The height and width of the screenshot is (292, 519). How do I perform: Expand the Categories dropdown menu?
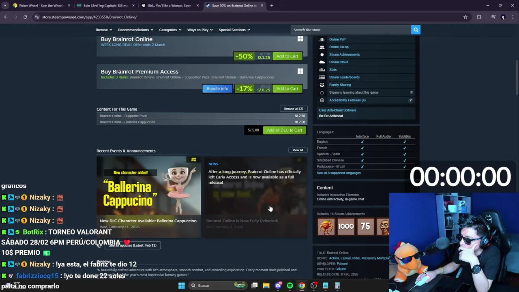170,30
